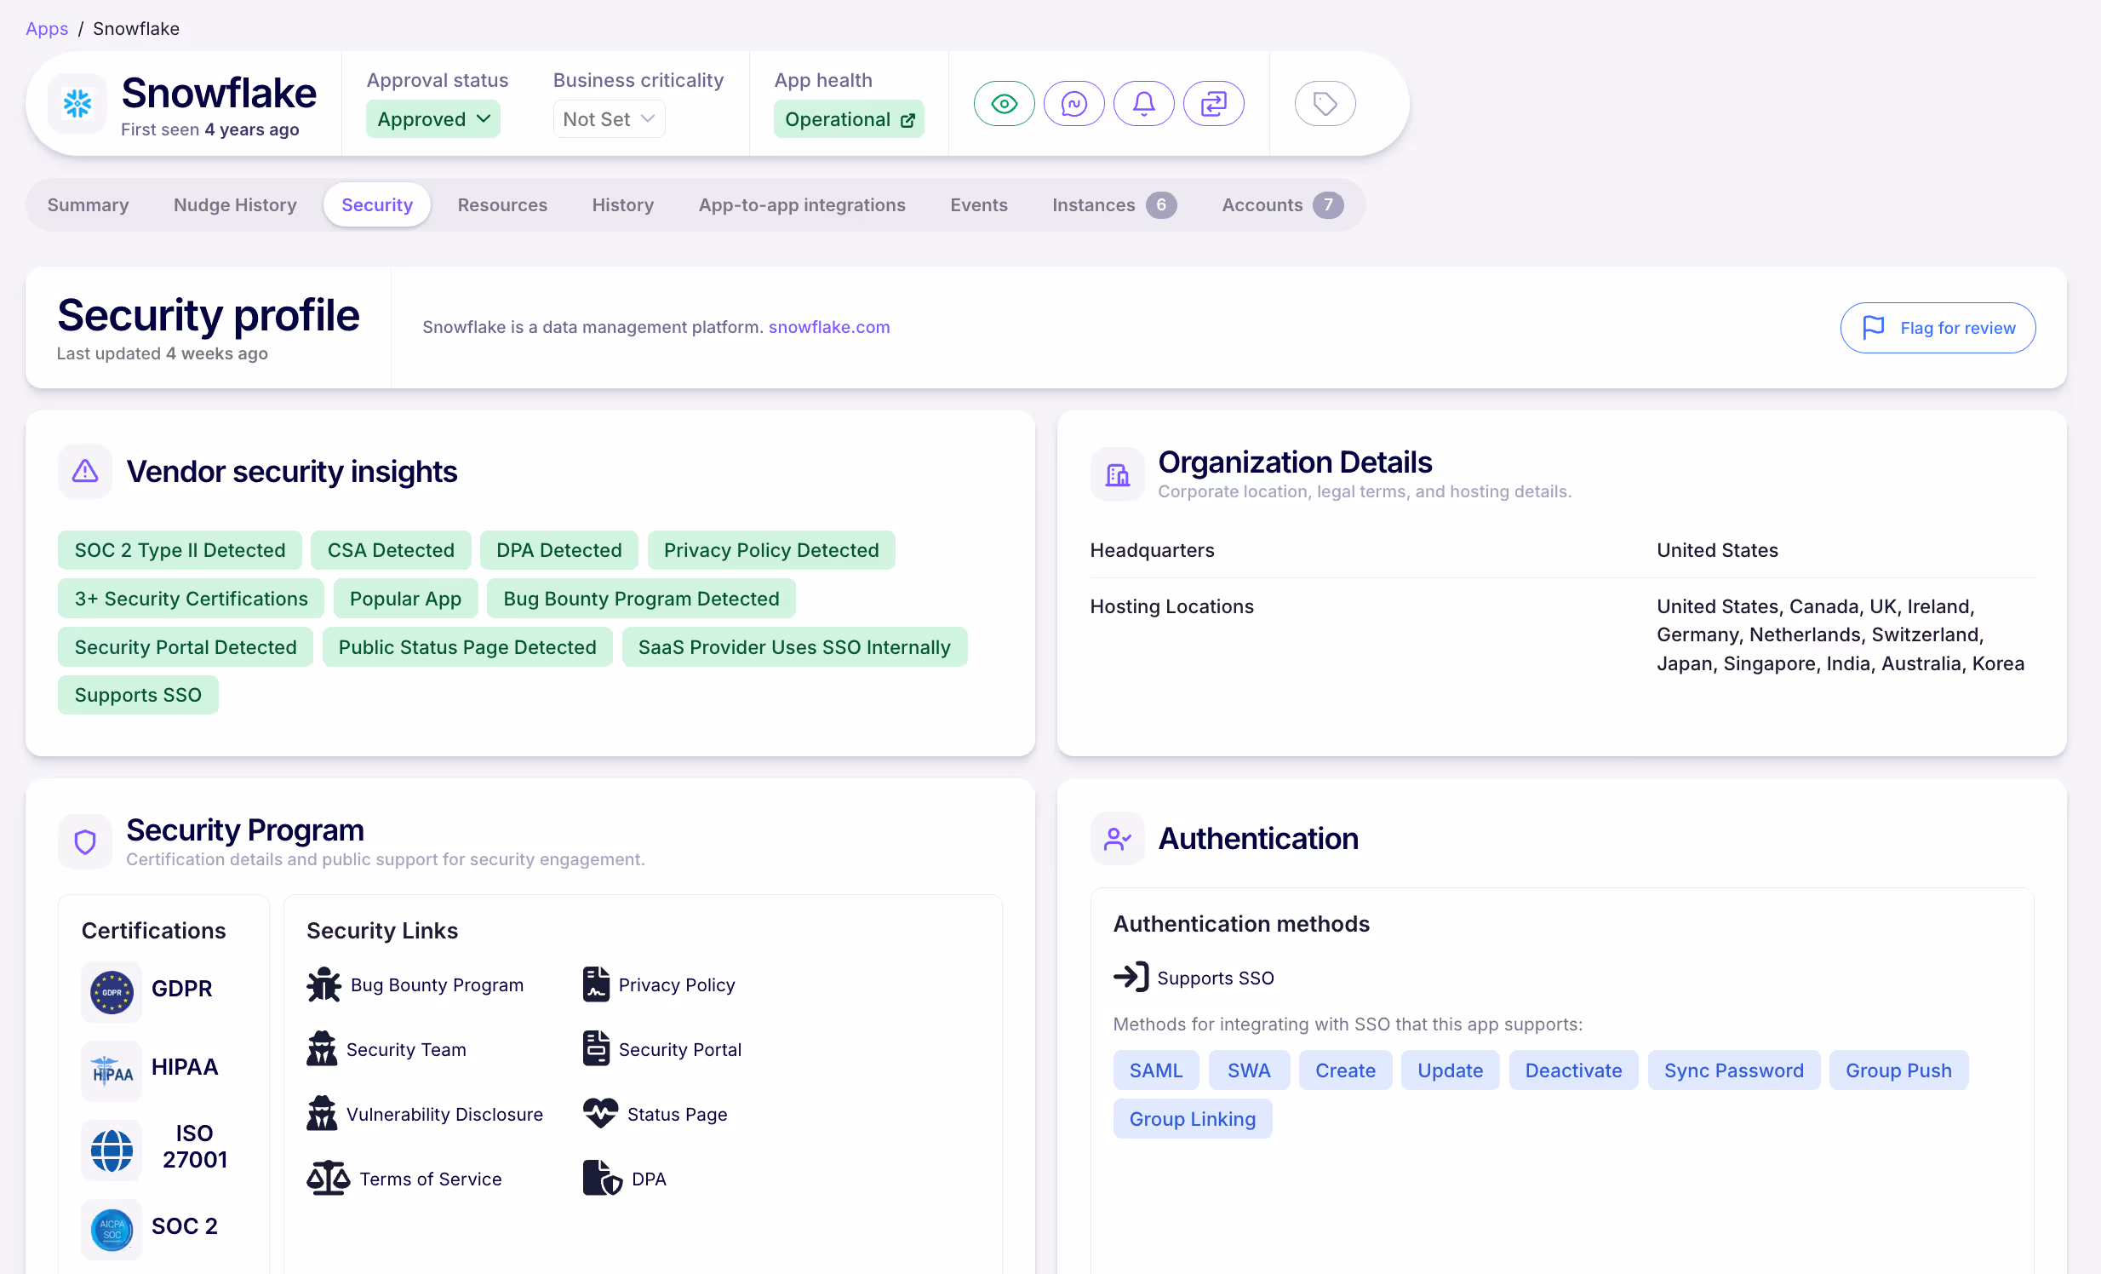
Task: Open the Not Set business criticality dropdown
Action: [x=609, y=119]
